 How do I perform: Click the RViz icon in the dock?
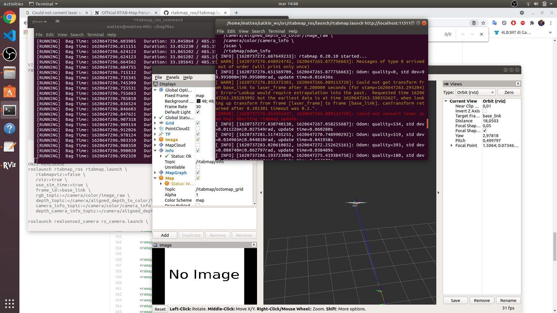click(x=10, y=165)
